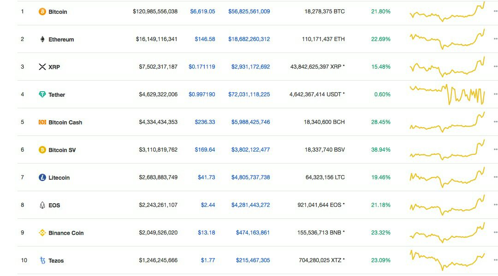Image resolution: width=498 pixels, height=276 pixels.
Task: Click the EOS logo icon
Action: (42, 205)
